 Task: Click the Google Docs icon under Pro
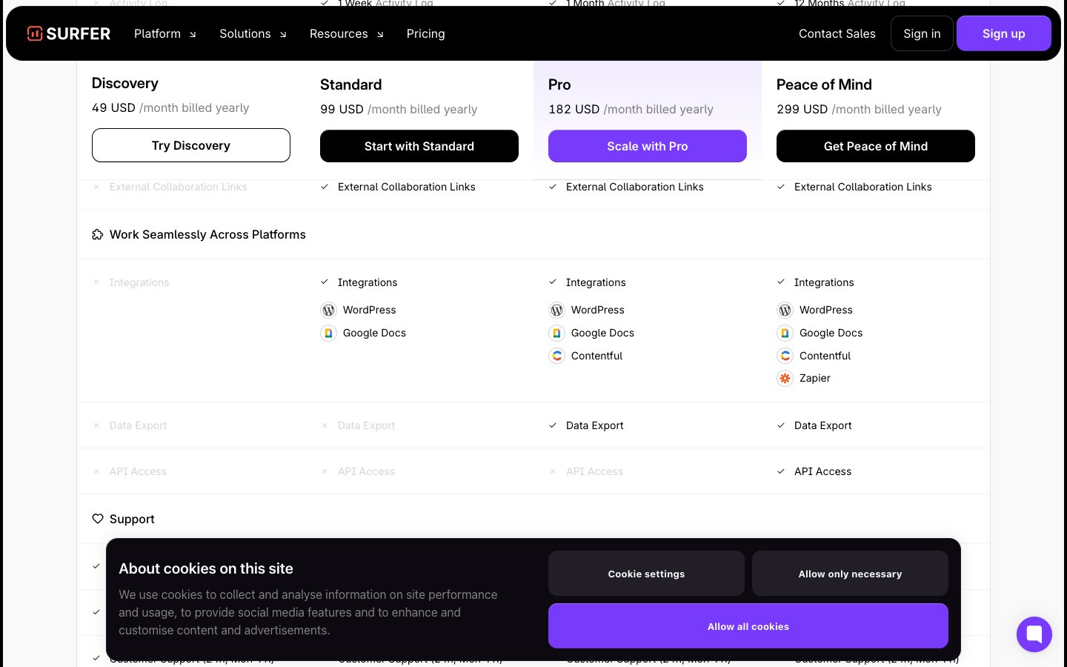click(x=556, y=333)
